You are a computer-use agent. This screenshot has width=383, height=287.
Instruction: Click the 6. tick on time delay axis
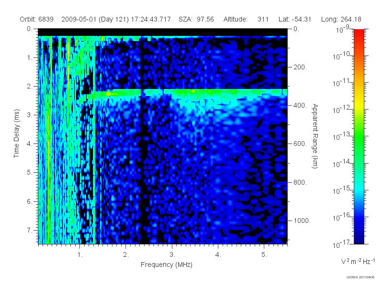pyautogui.click(x=30, y=201)
